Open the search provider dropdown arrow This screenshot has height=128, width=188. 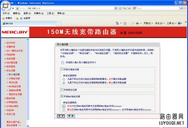point(185,8)
